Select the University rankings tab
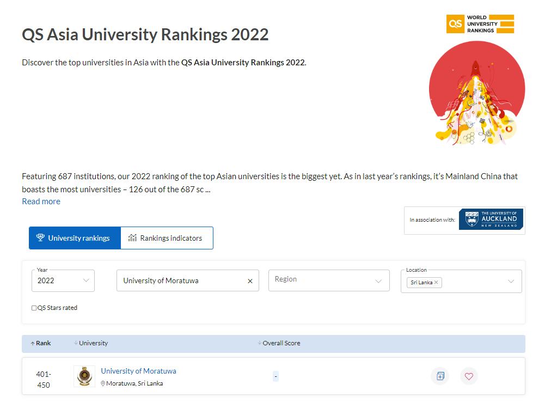The width and height of the screenshot is (545, 409). pyautogui.click(x=75, y=238)
